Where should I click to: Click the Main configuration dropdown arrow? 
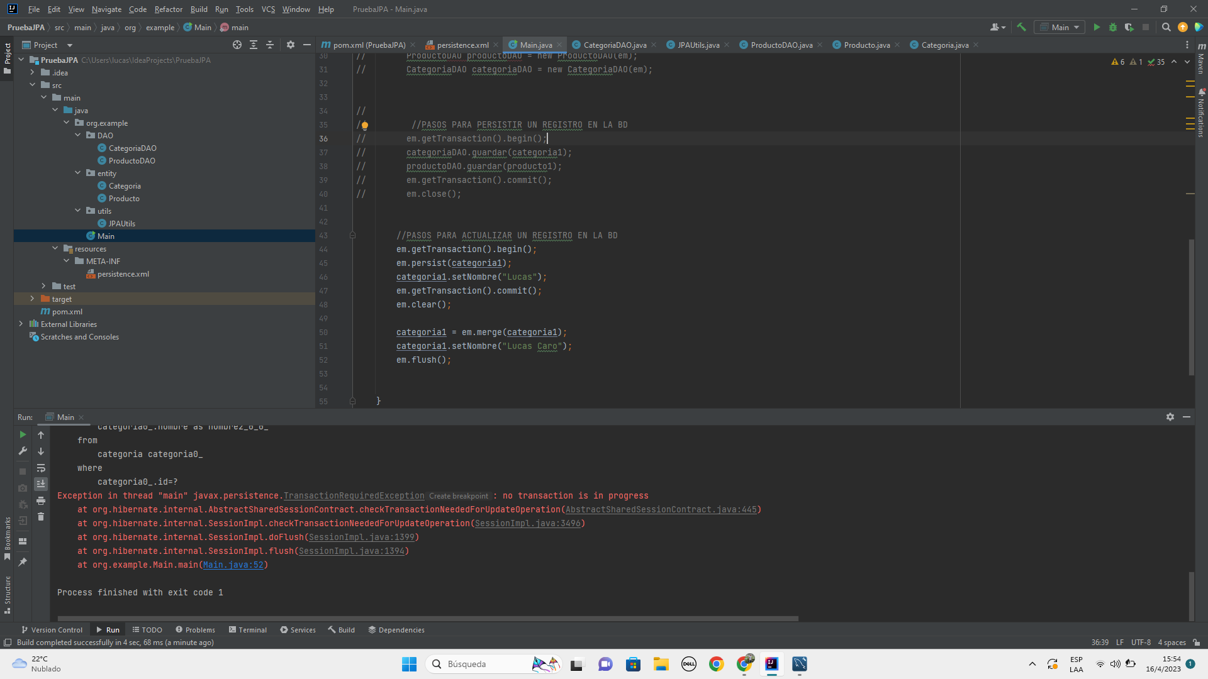[1076, 28]
